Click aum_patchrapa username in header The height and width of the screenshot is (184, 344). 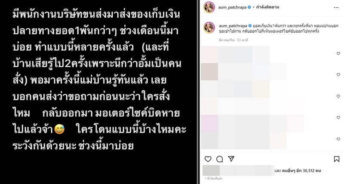click(233, 7)
